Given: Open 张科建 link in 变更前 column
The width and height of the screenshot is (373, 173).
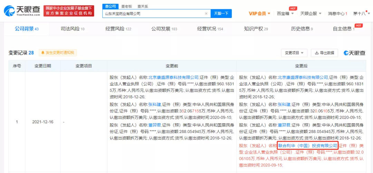Looking at the screenshot, I should [155, 104].
